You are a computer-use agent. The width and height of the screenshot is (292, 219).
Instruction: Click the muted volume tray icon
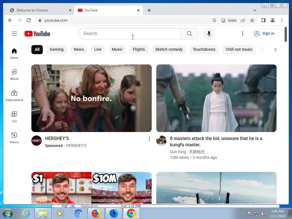pos(263,214)
